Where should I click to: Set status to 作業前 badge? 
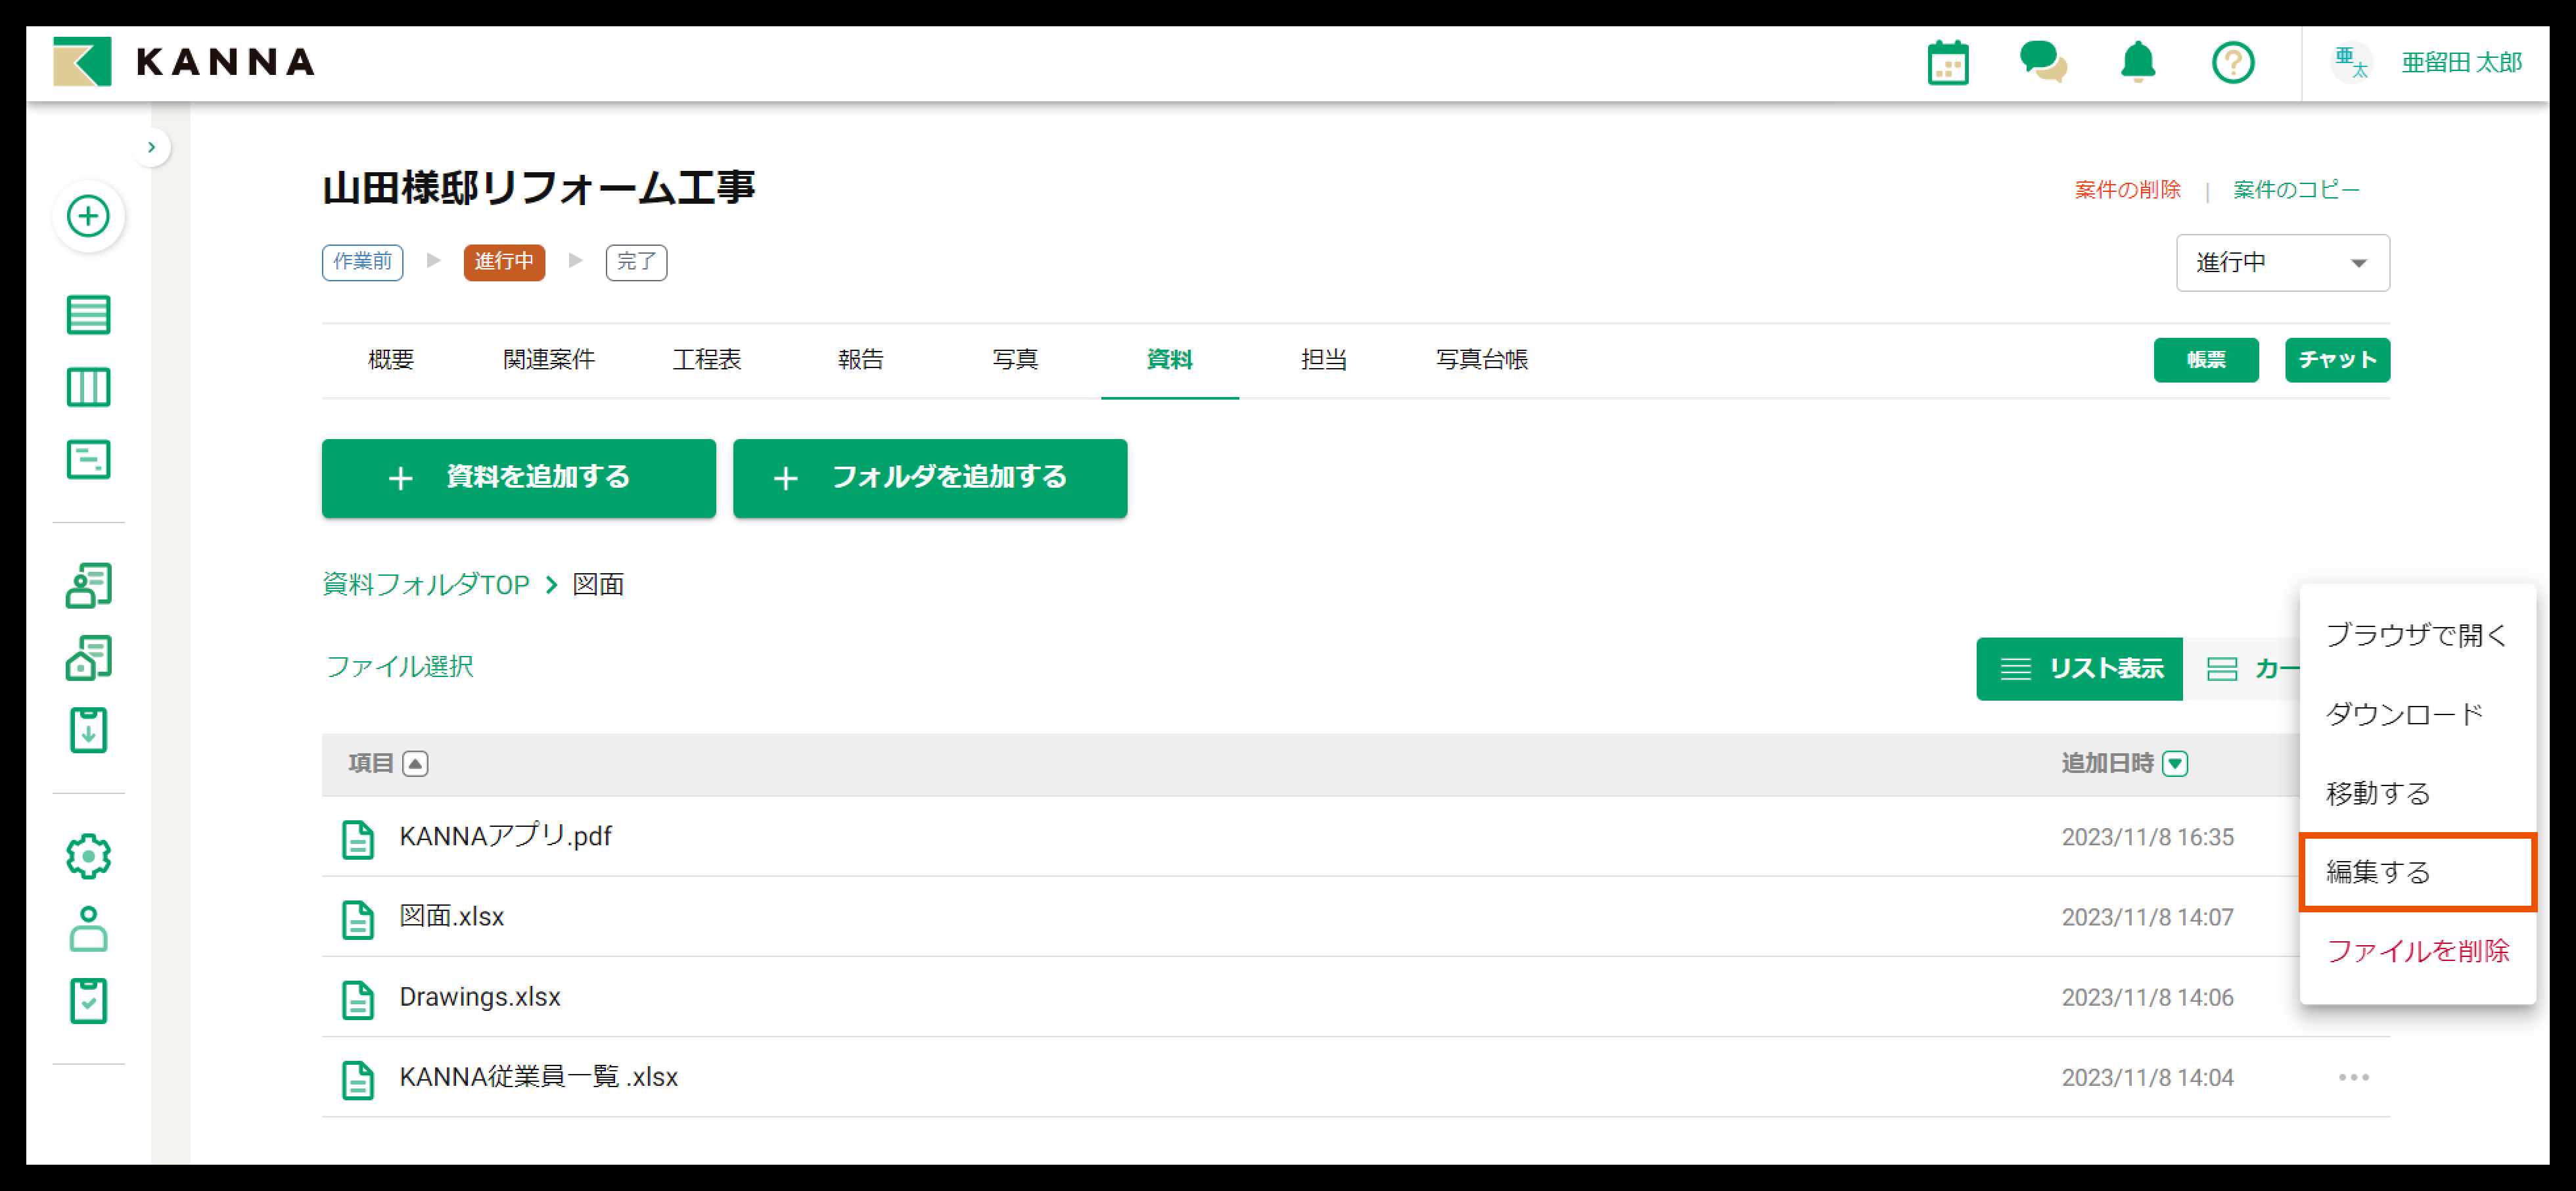tap(362, 262)
